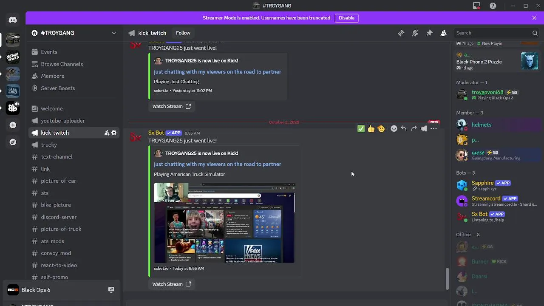The image size is (544, 306).
Task: Open the west member entry
Action: click(x=497, y=155)
